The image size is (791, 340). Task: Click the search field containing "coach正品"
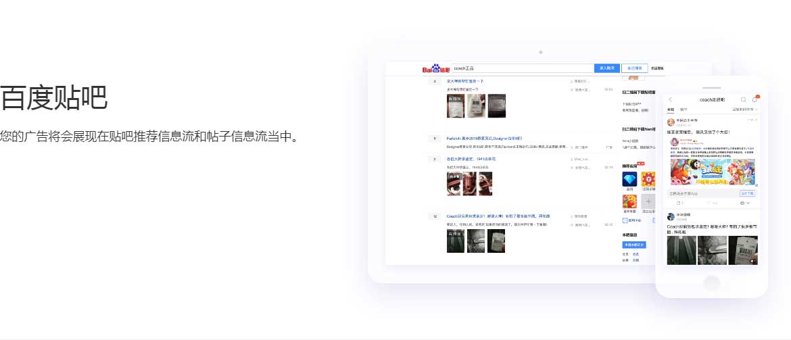522,68
